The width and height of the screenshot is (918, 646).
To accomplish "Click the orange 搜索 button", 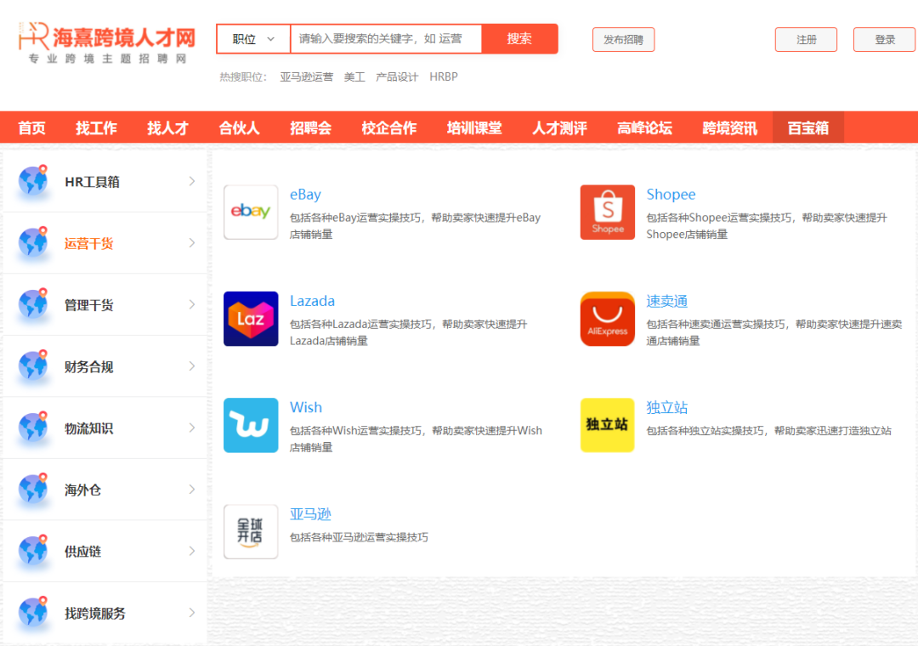I will tap(519, 39).
